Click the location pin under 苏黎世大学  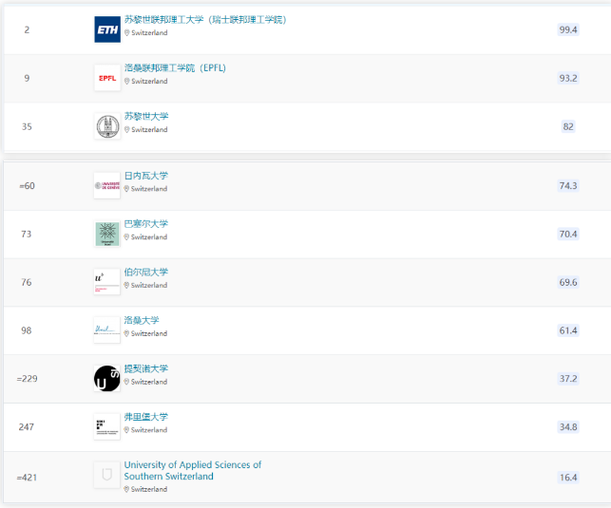pos(127,130)
